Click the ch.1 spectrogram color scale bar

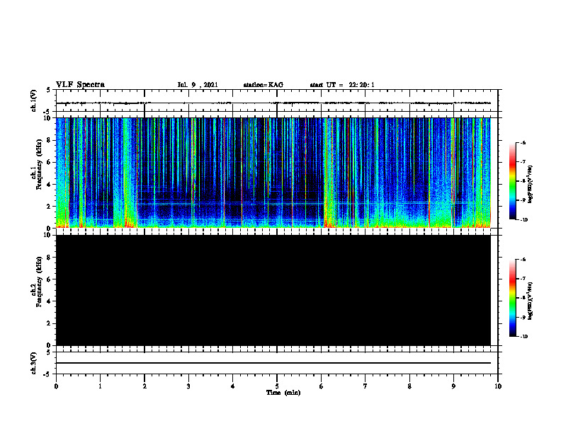click(512, 181)
